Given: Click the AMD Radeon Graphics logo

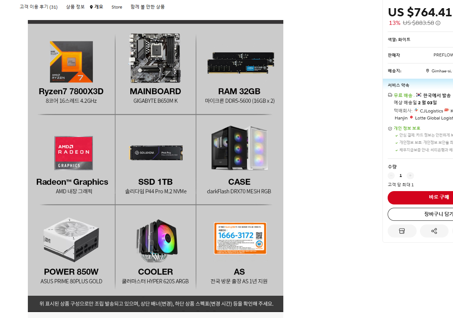Looking at the screenshot, I should click(74, 153).
